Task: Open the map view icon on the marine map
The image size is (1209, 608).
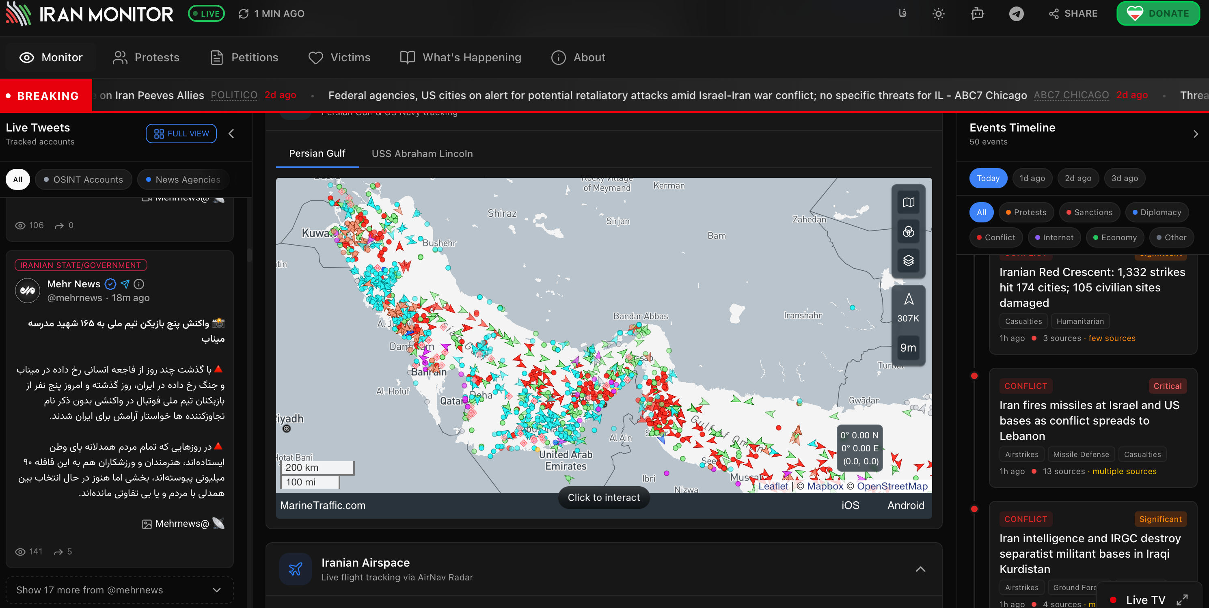Action: [x=908, y=202]
